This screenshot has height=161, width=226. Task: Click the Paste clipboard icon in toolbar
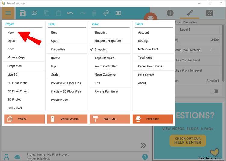(58, 13)
